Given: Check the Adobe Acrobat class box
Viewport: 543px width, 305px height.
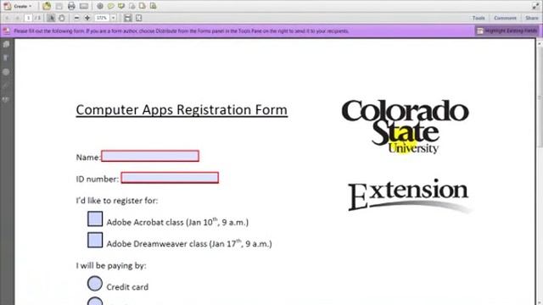Looking at the screenshot, I should point(95,219).
